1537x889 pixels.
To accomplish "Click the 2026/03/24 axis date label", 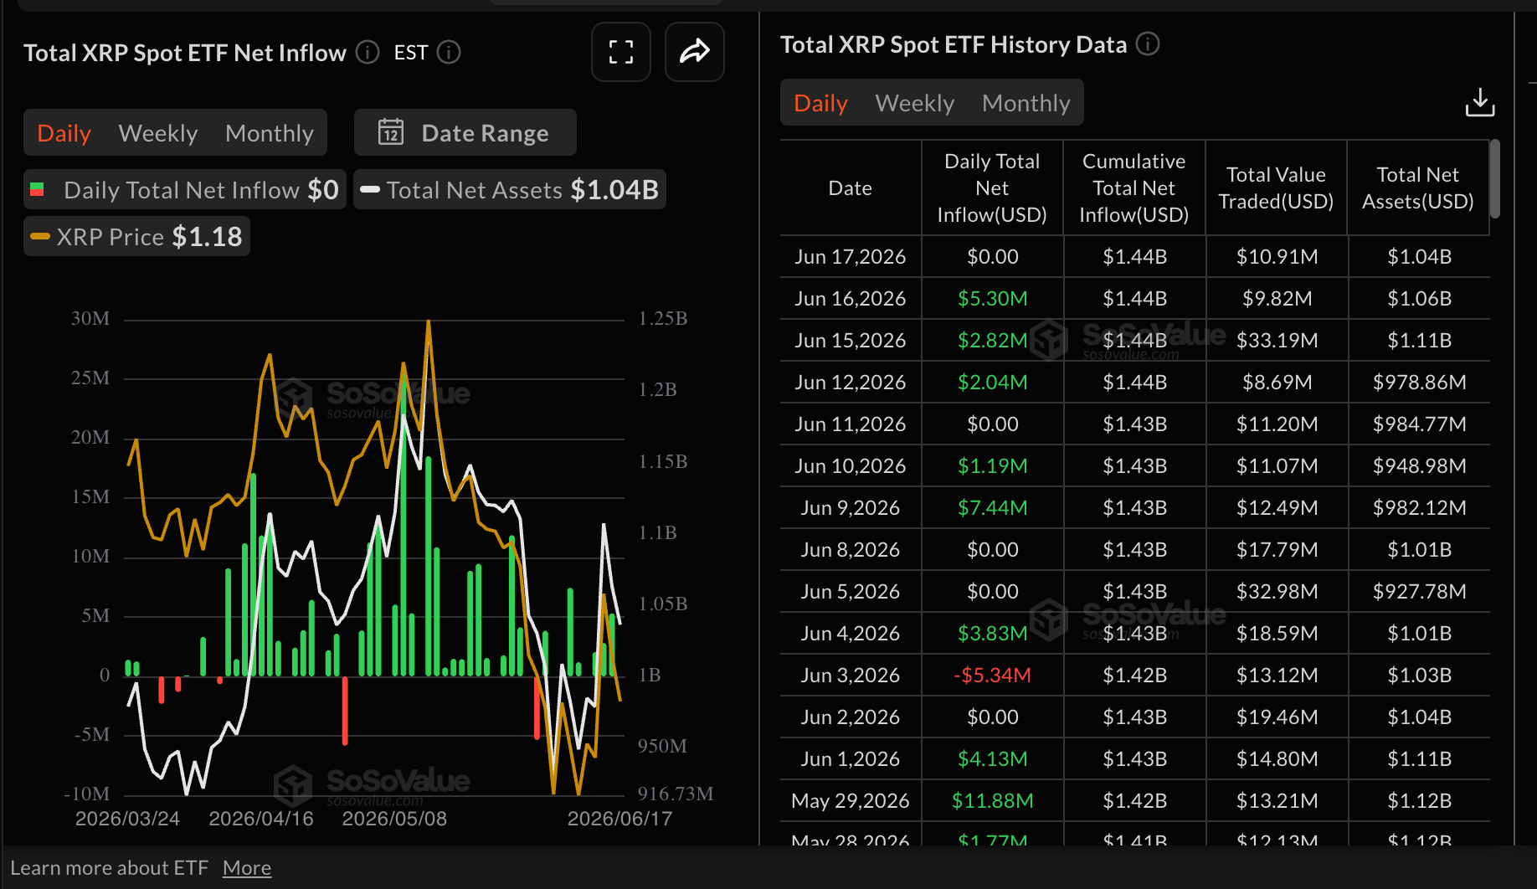I will pos(128,819).
